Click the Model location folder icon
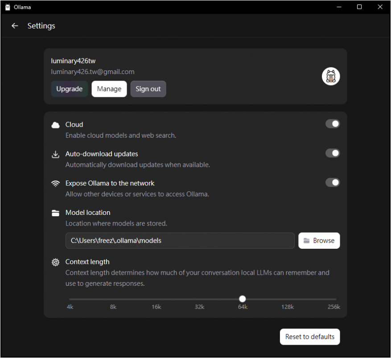This screenshot has width=391, height=358. [x=55, y=213]
